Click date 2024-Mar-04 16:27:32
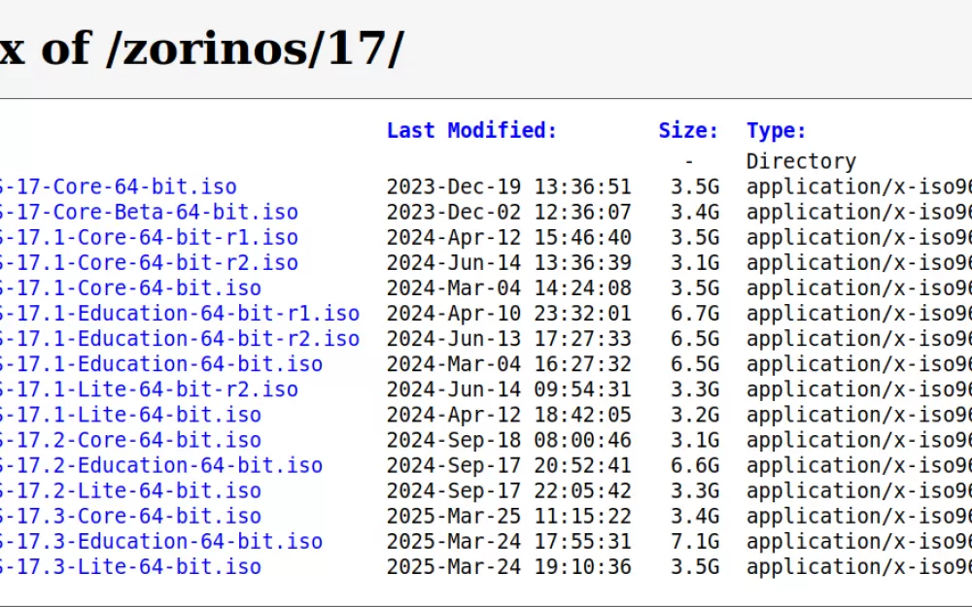 pos(509,364)
